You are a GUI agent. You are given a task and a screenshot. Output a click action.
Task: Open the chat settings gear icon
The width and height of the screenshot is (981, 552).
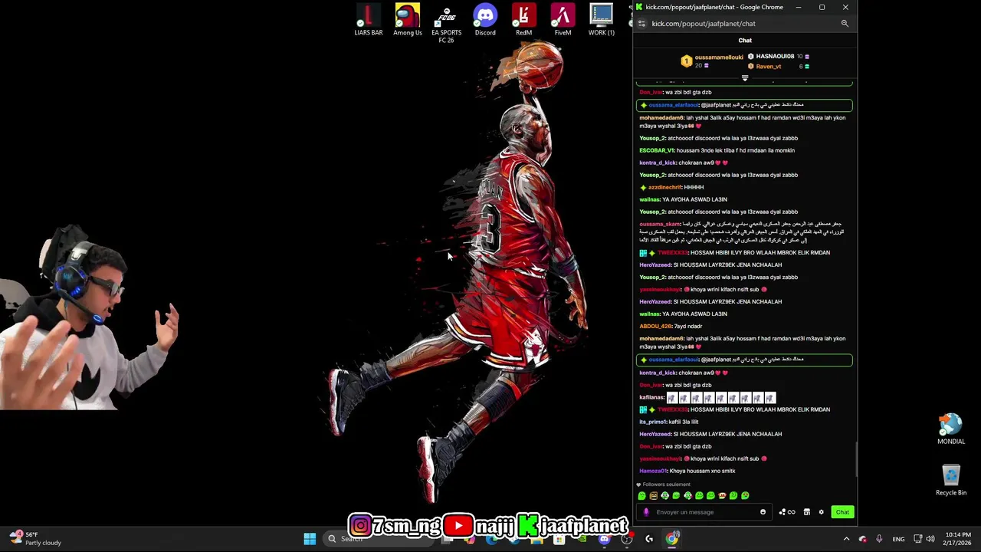[x=821, y=512]
